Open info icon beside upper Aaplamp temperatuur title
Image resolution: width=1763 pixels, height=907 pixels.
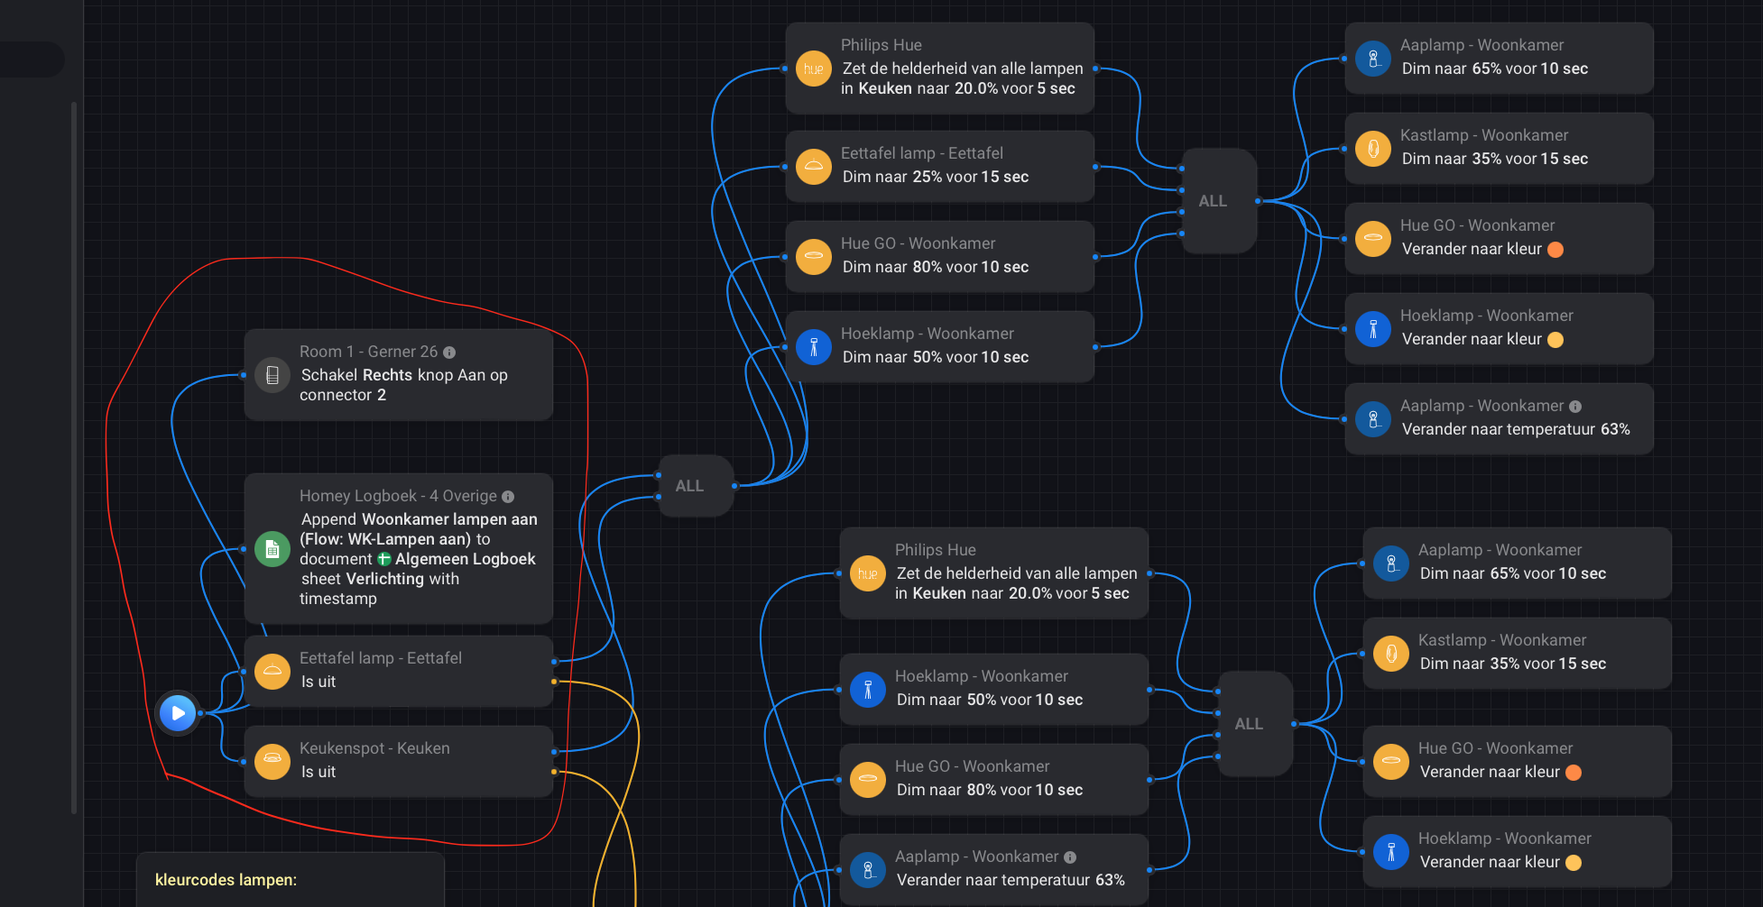(1575, 407)
